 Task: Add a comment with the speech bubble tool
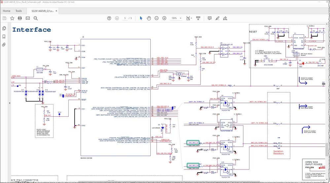tap(209, 18)
